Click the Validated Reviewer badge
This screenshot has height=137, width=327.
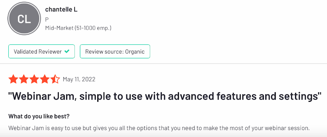pyautogui.click(x=41, y=51)
